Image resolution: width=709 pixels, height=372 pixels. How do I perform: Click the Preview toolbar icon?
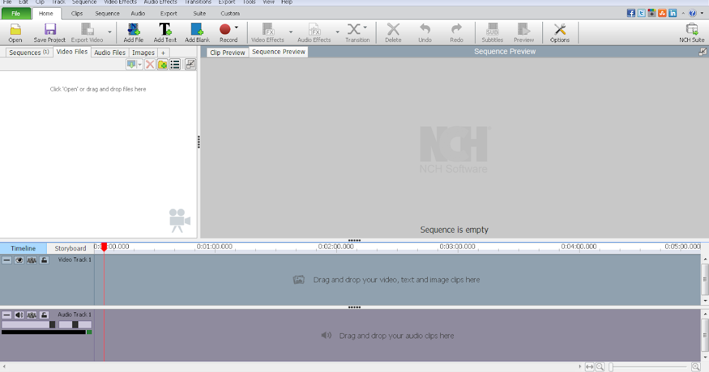[x=523, y=29]
